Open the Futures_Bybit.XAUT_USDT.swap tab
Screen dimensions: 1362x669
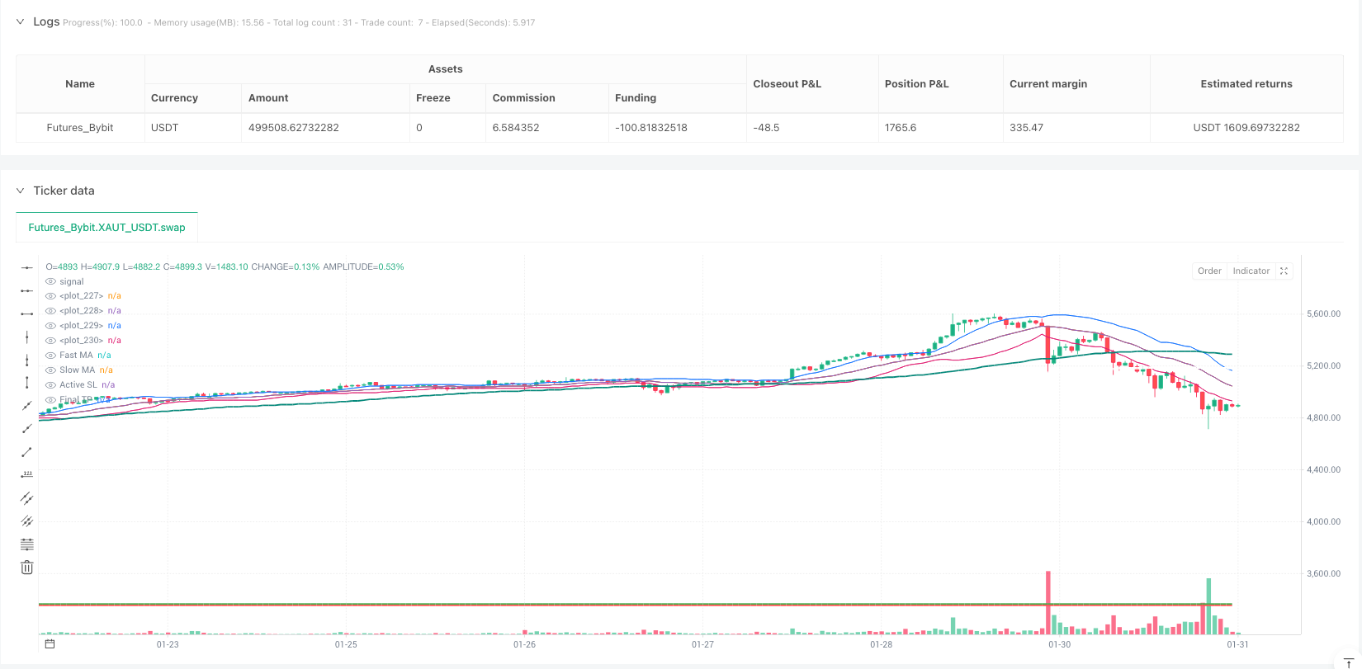(x=106, y=228)
